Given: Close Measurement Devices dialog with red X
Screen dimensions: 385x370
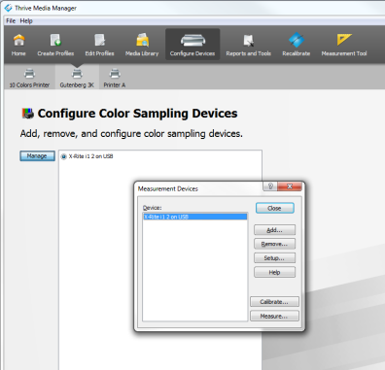Looking at the screenshot, I should [290, 186].
